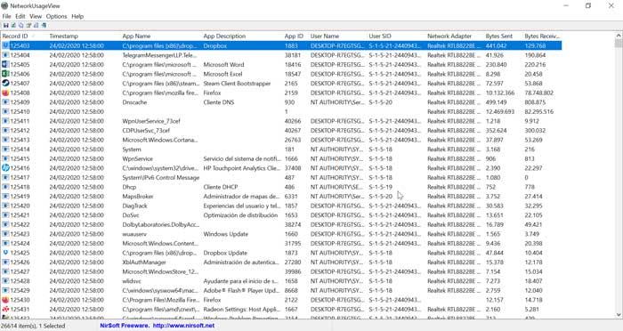Screen dimensions: 623x331
Task: Open the www.nirsoft.net link
Action: [183, 326]
